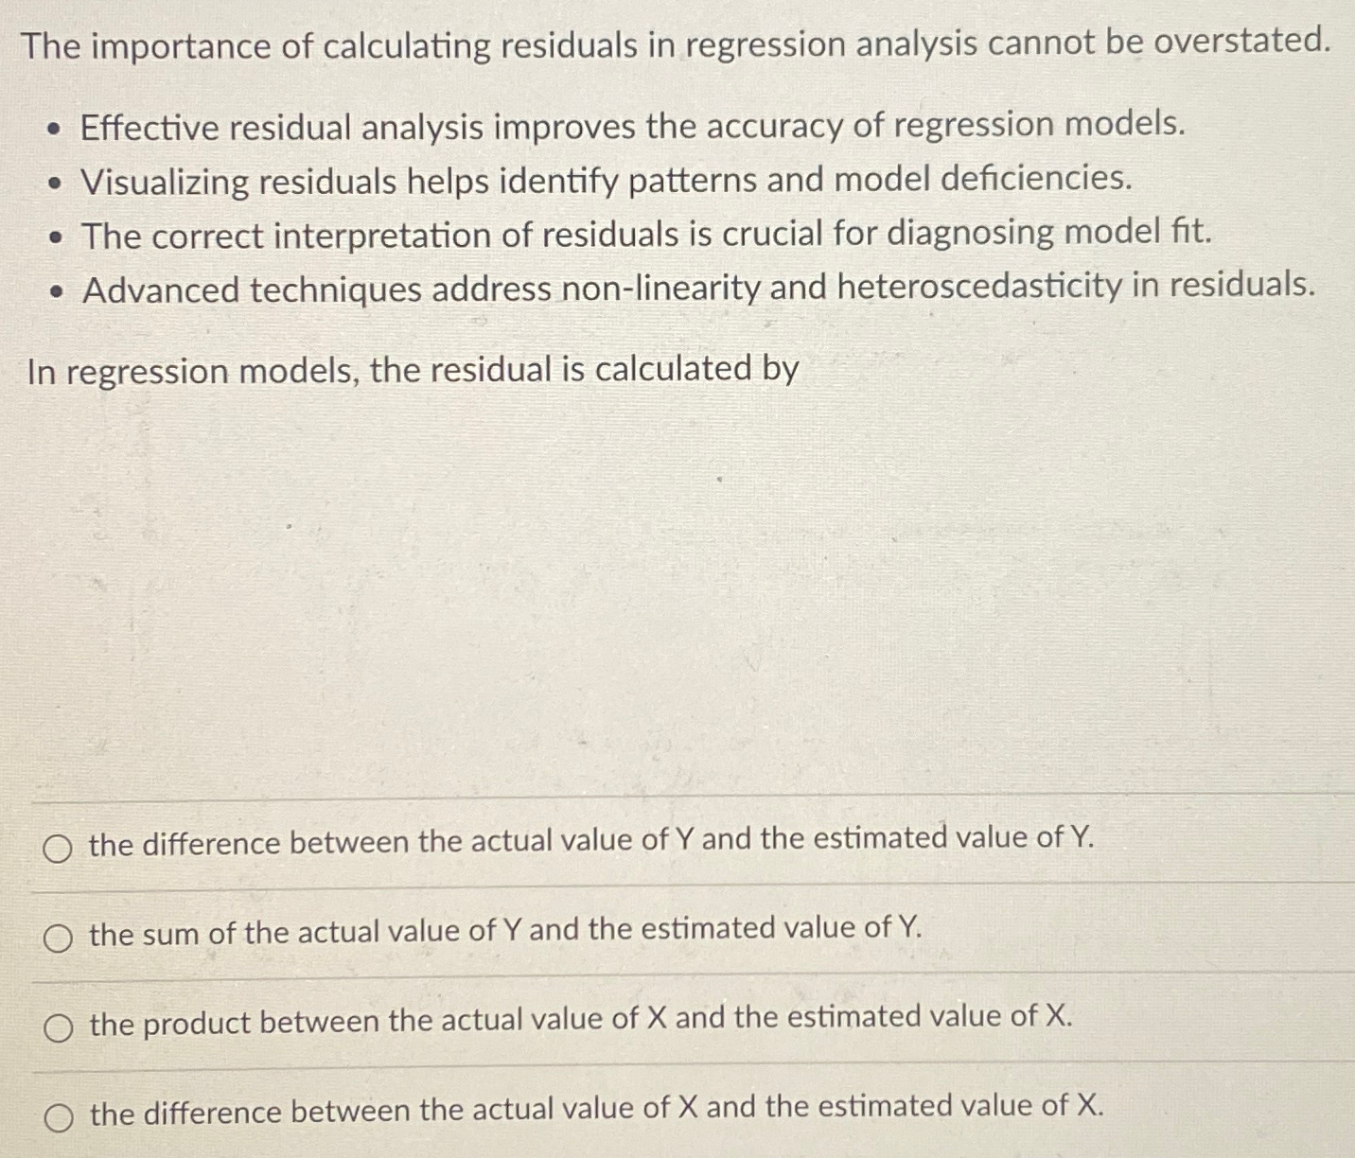Click the third answer choice row
The height and width of the screenshot is (1158, 1355).
pos(579,1021)
